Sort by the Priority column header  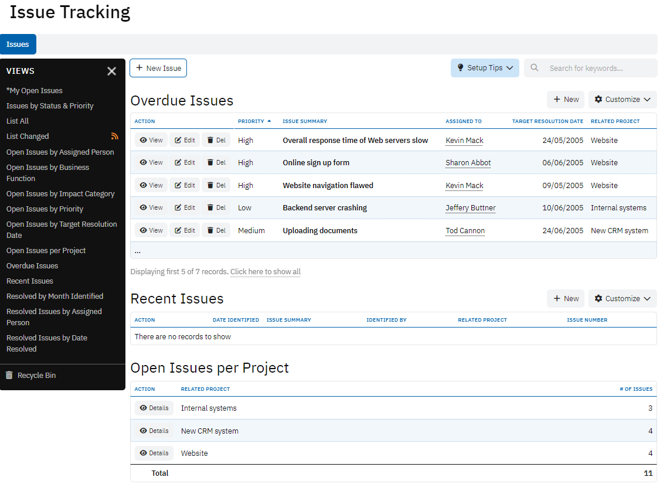coord(251,121)
